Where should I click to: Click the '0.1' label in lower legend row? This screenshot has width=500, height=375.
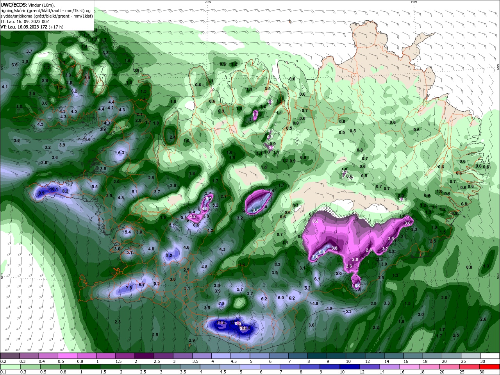3,372
